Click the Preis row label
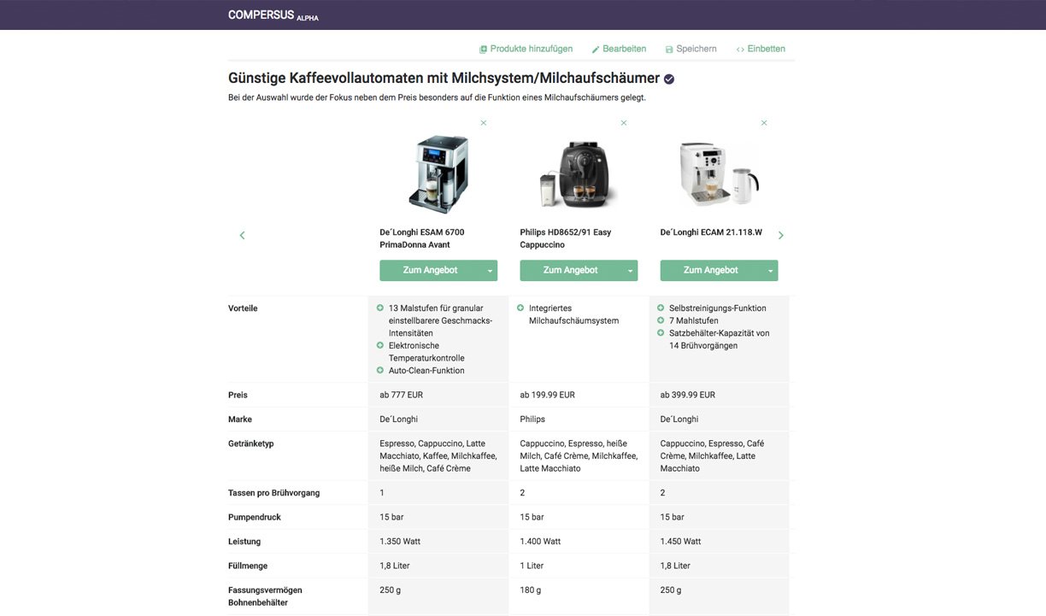This screenshot has height=616, width=1046. pos(238,395)
